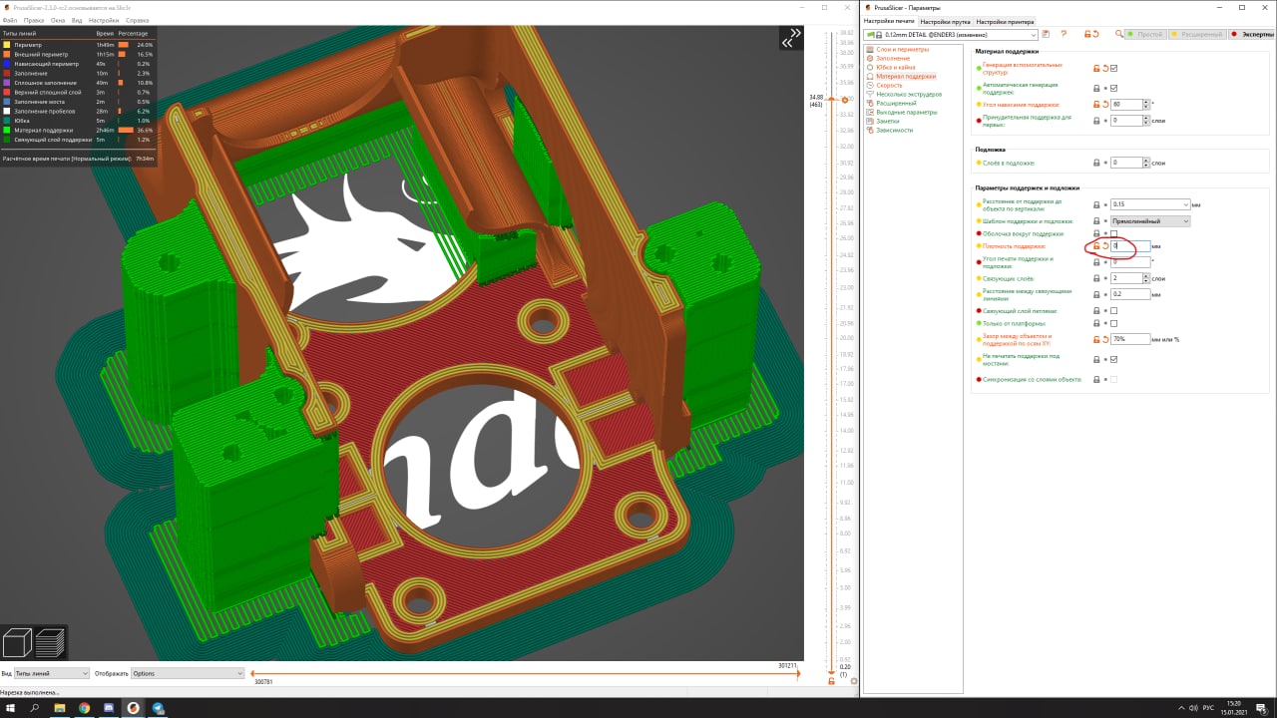
Task: Click the orange lock icon beside Плотность поддержки
Action: [x=1096, y=245]
